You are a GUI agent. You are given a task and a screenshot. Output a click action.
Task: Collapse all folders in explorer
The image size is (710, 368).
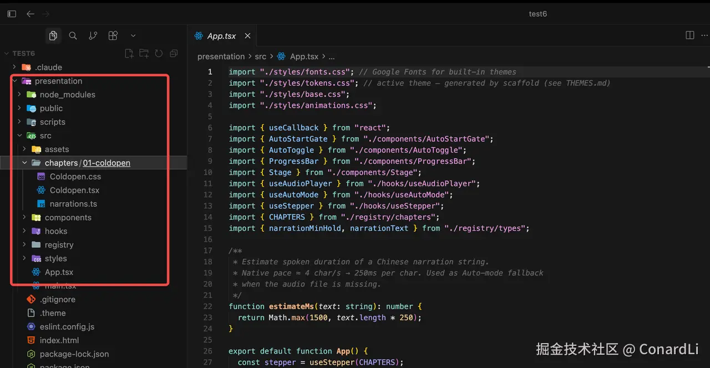pos(174,54)
